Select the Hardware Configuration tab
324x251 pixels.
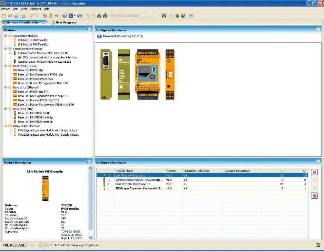coord(23,22)
